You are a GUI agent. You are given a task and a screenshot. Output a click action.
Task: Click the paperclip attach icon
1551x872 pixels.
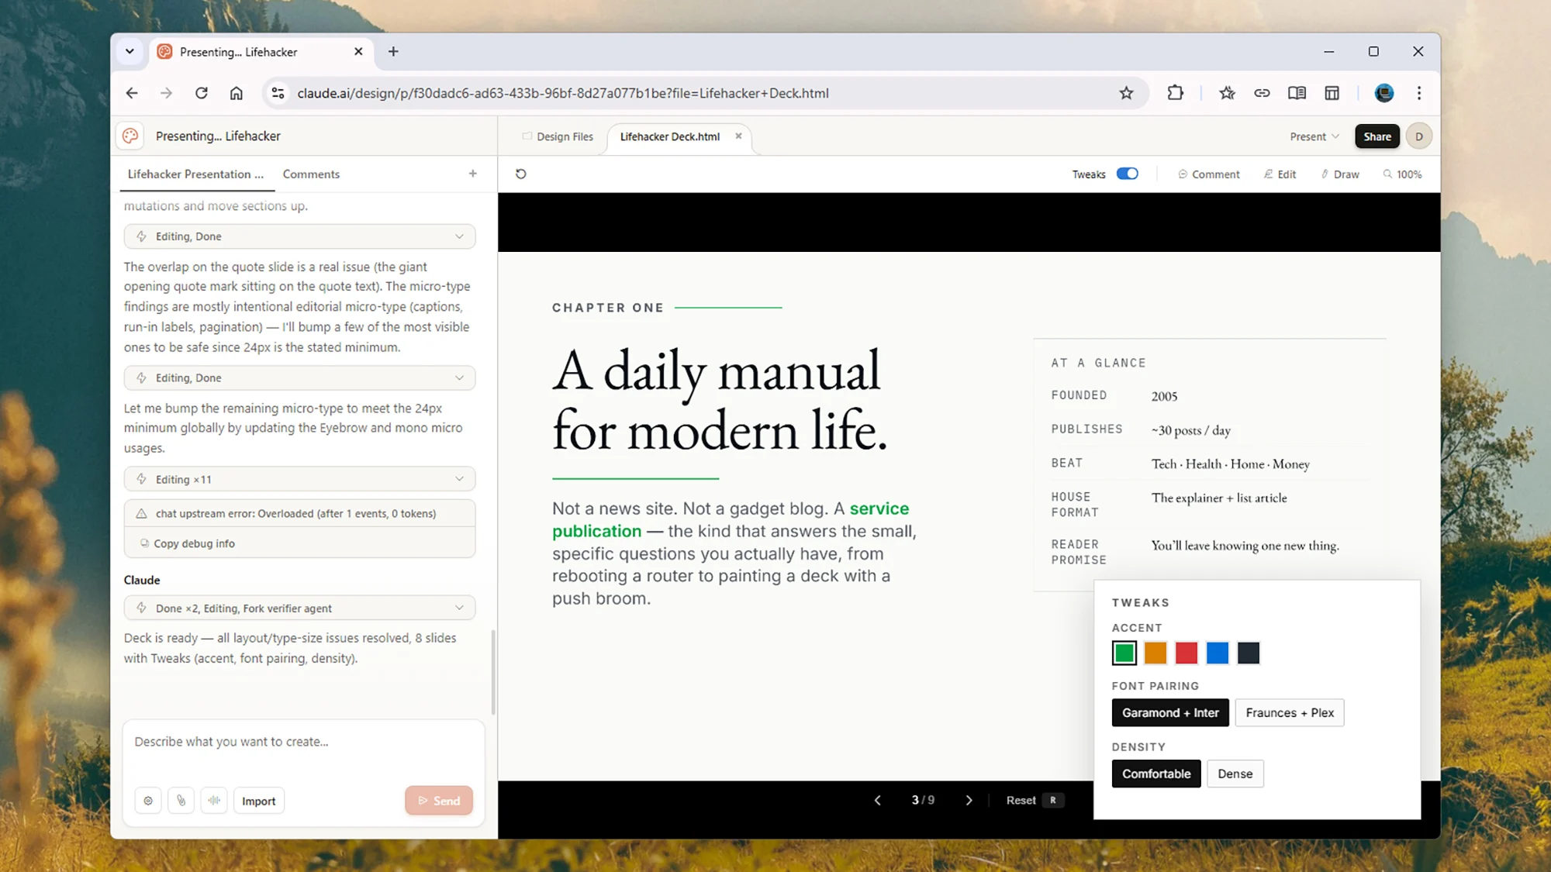click(181, 801)
